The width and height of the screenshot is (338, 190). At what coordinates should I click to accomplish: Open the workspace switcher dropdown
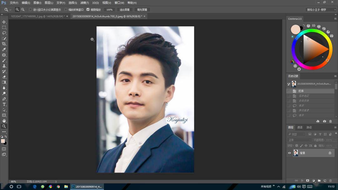coord(321,10)
